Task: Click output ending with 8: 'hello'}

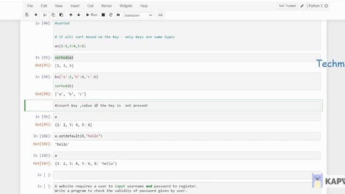Action: click(86, 163)
